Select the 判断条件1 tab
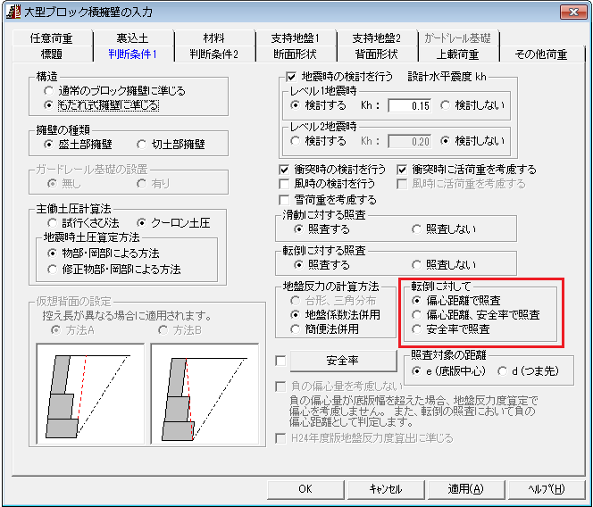The width and height of the screenshot is (593, 507). pyautogui.click(x=132, y=54)
